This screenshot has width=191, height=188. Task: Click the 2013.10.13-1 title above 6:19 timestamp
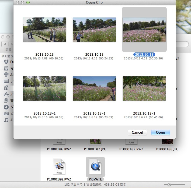pyautogui.click(x=94, y=113)
